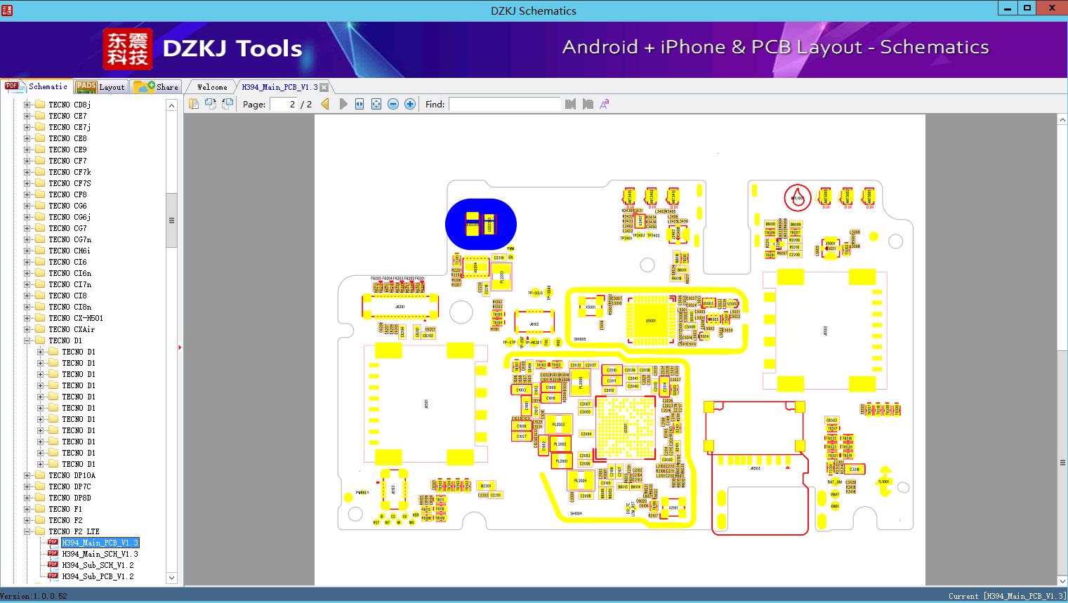Go to the next page arrow
The width and height of the screenshot is (1068, 603).
(x=343, y=104)
